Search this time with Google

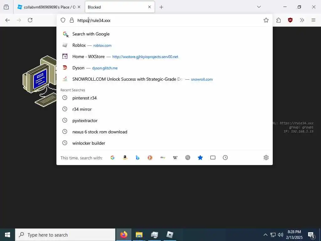(x=113, y=158)
